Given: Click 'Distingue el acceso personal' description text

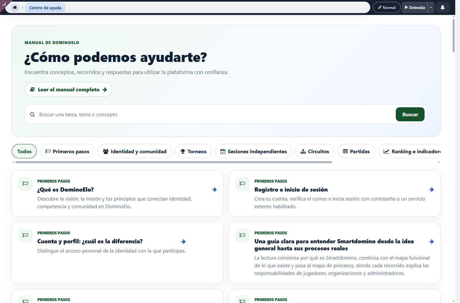Looking at the screenshot, I should click(111, 251).
